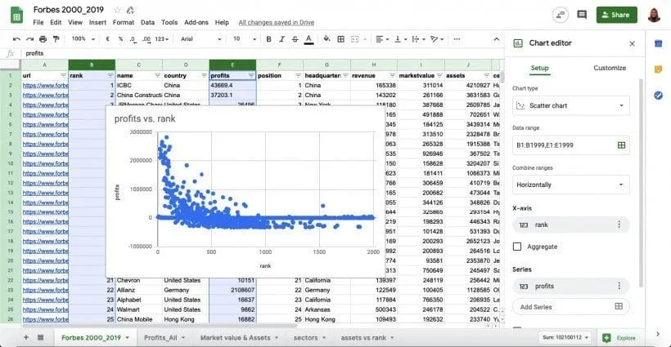Undo the last action
The height and width of the screenshot is (347, 671).
[x=16, y=39]
